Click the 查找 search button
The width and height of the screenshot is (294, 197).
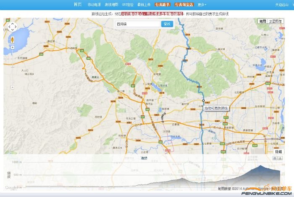tap(167, 24)
